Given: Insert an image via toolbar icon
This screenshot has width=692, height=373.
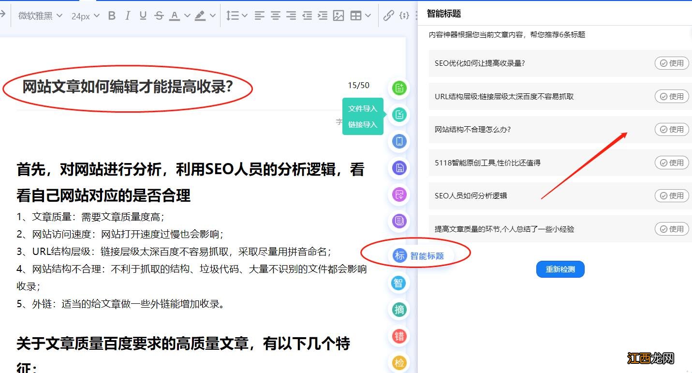Looking at the screenshot, I should click(x=339, y=15).
